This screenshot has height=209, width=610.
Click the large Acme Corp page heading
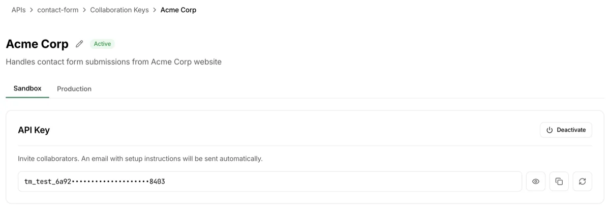tap(37, 44)
